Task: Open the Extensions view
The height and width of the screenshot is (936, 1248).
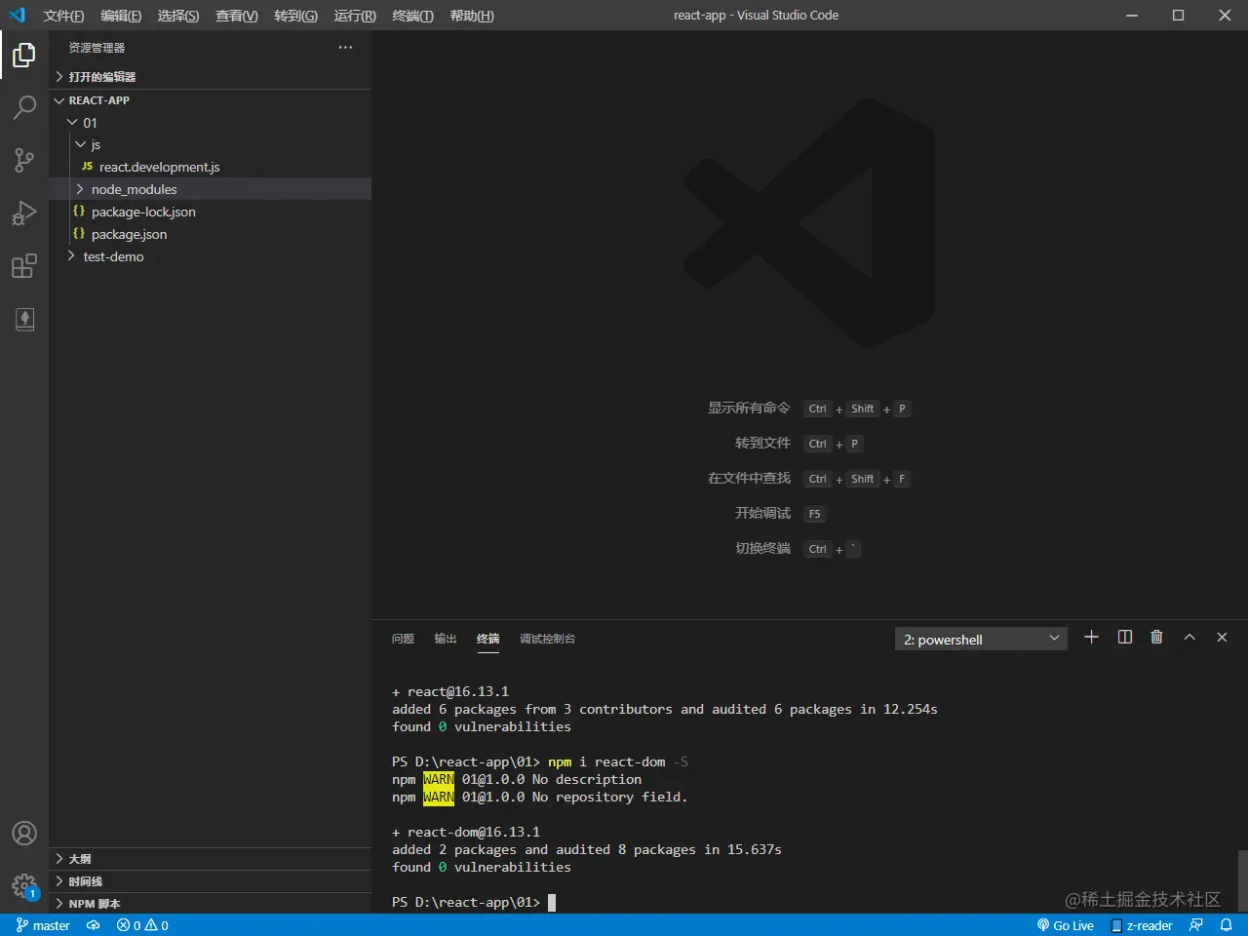Action: coord(24,265)
